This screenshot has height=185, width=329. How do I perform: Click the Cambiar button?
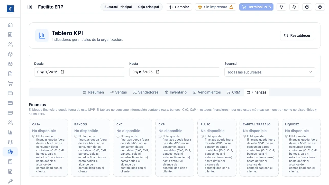pos(179,7)
